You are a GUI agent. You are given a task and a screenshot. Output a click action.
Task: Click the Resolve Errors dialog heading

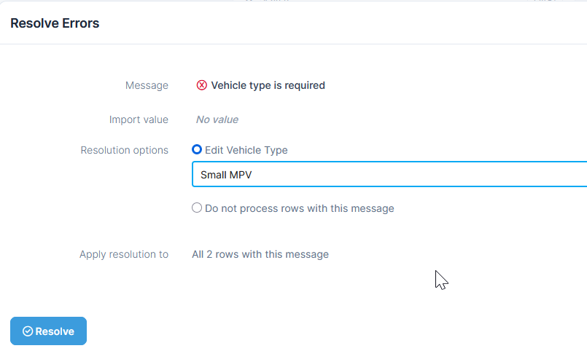coord(55,23)
